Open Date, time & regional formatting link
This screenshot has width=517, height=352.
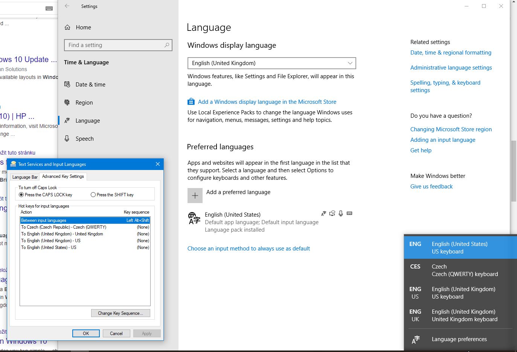click(x=451, y=53)
